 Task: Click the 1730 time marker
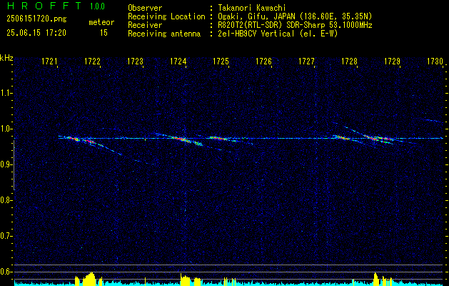435,61
